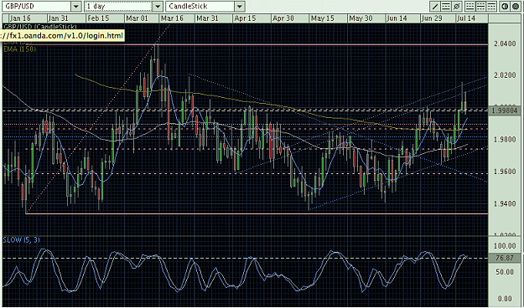The width and height of the screenshot is (524, 308).
Task: Click the current price marker 1.99804
Action: (x=505, y=110)
